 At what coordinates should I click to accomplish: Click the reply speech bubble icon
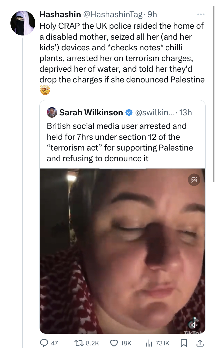(x=43, y=343)
